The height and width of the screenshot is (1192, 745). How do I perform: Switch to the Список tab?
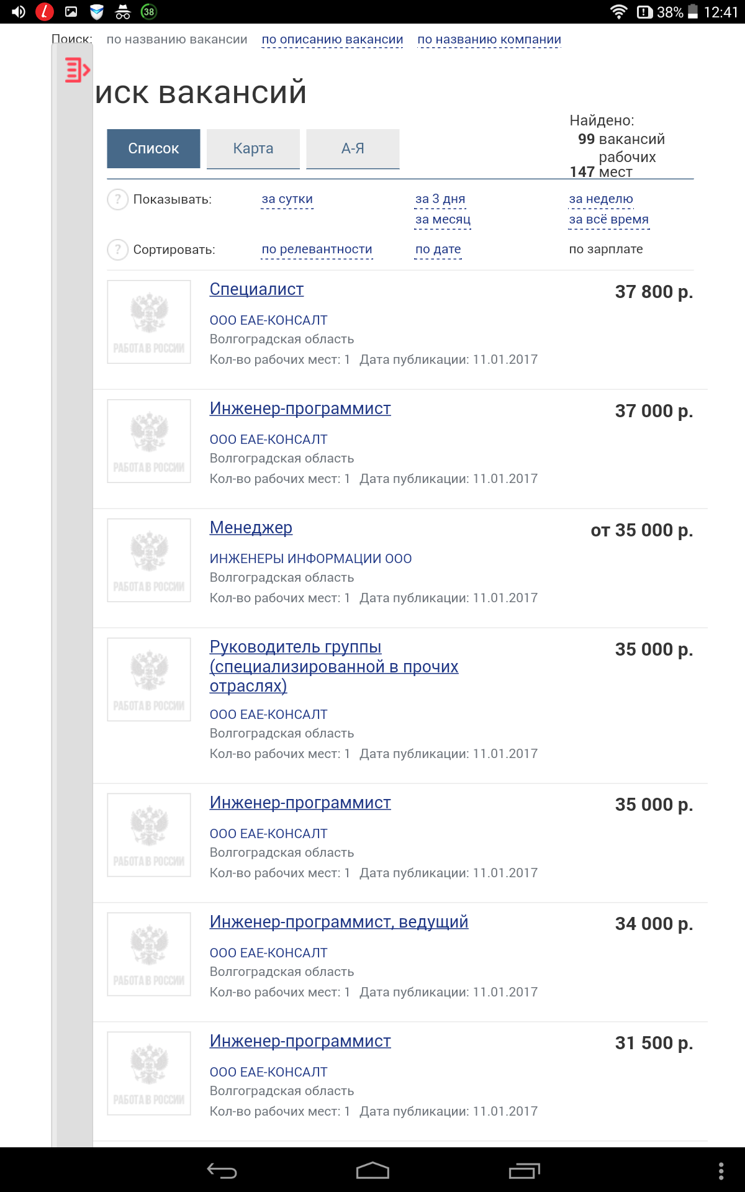tap(153, 148)
